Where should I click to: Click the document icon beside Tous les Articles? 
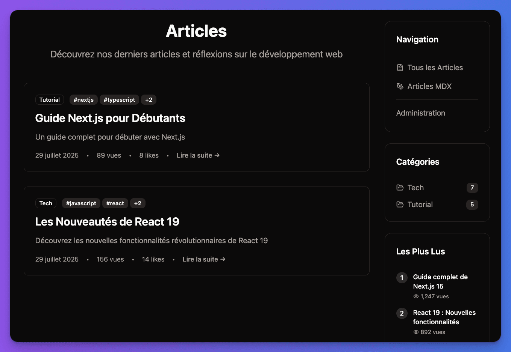pyautogui.click(x=399, y=67)
